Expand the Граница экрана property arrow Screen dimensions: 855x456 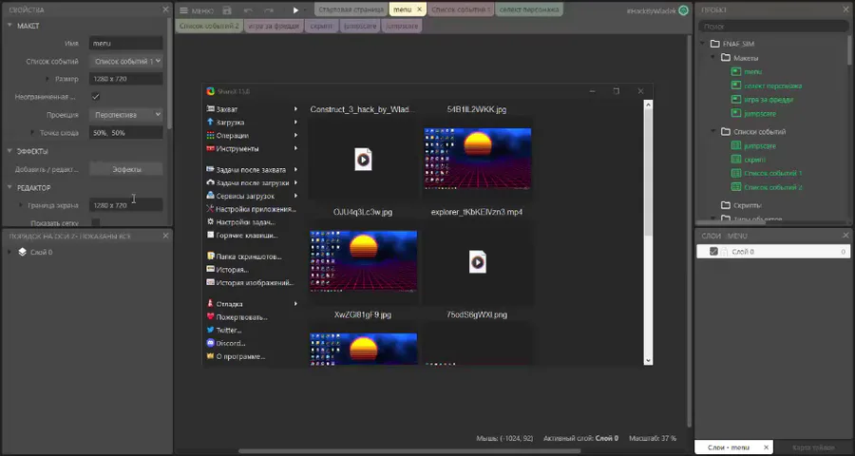[21, 205]
